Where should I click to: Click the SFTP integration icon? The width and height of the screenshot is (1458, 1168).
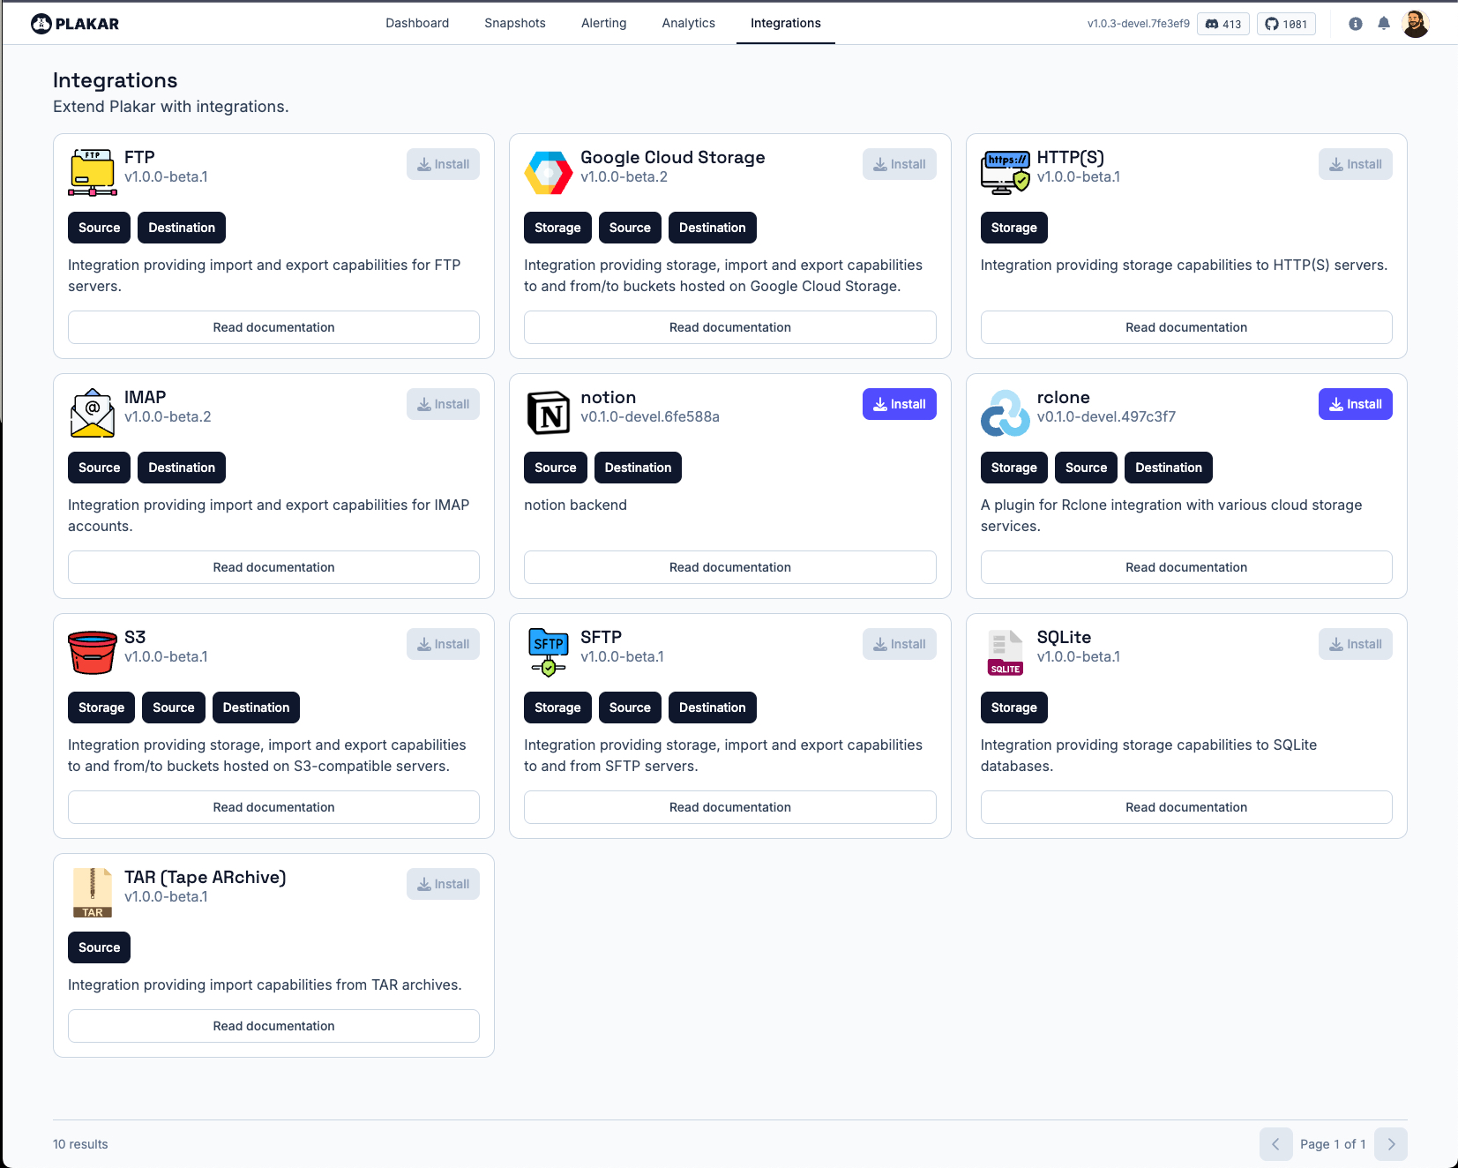(548, 653)
